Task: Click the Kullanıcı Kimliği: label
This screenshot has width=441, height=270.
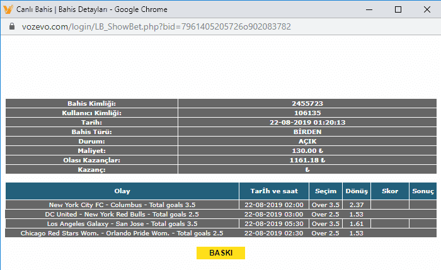Action: point(92,113)
